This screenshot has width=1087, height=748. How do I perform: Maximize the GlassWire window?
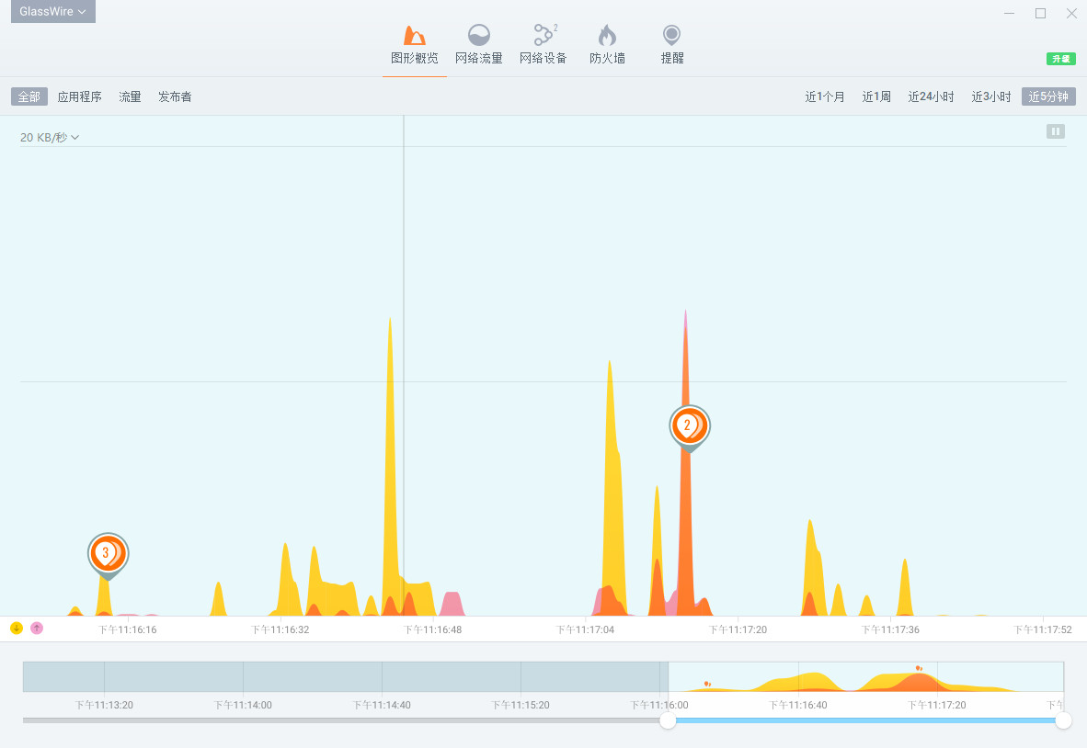pos(1040,13)
